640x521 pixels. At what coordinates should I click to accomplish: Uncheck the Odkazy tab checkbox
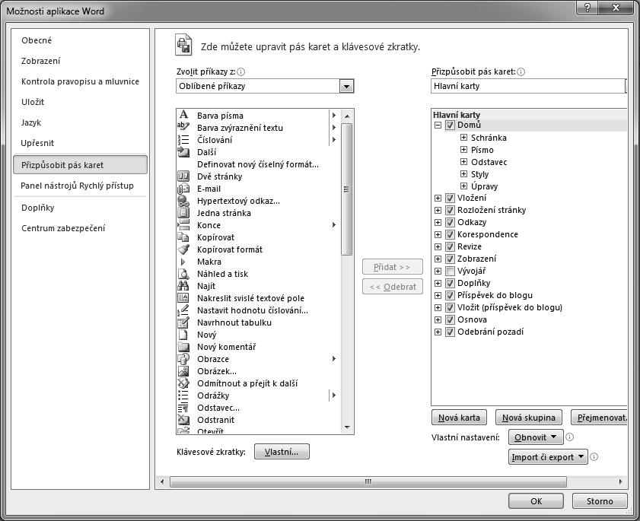450,222
